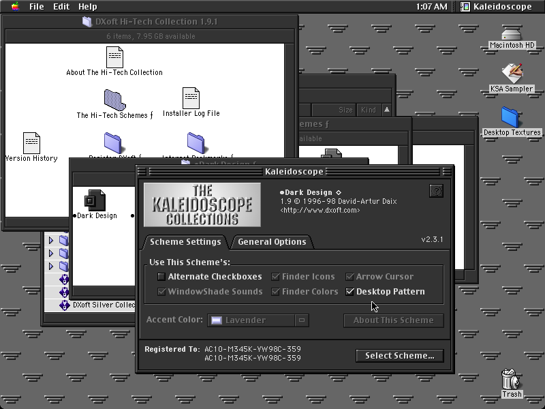The image size is (545, 409).
Task: Click the '6 items, 7.95 GB available' status text
Action: pyautogui.click(x=151, y=36)
